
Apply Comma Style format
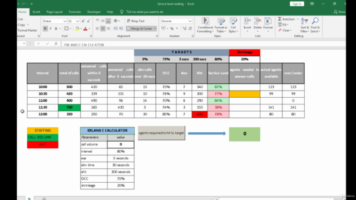[177, 28]
